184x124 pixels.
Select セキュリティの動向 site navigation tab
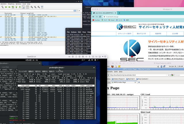[x=124, y=34]
